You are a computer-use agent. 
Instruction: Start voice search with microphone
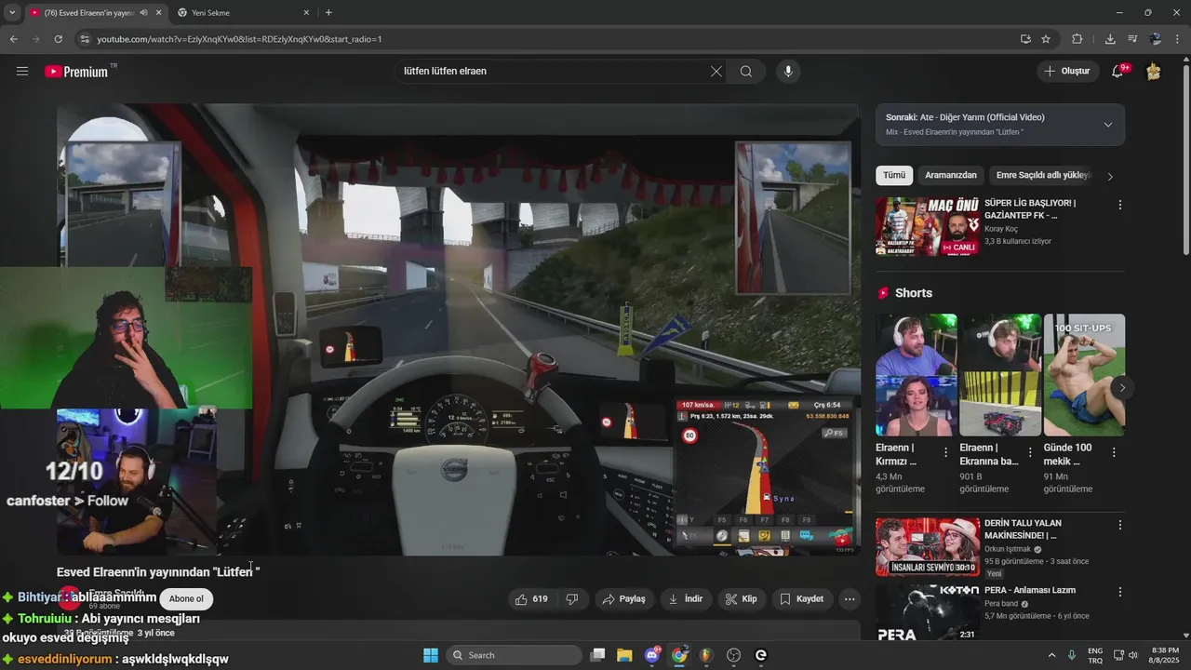(x=788, y=72)
